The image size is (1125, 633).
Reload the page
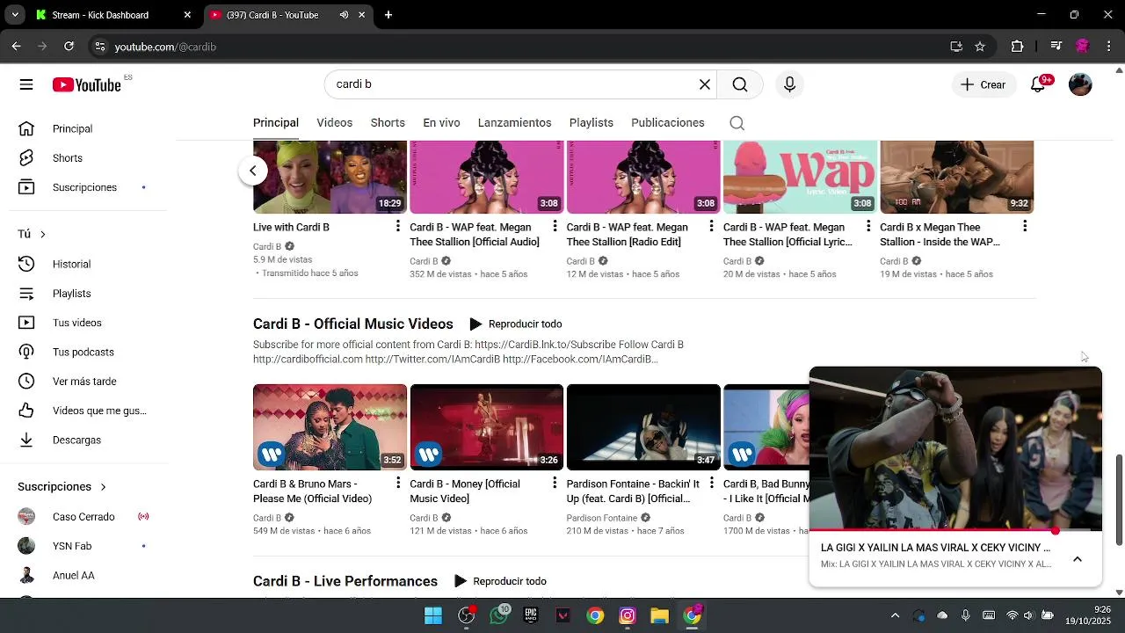(x=69, y=47)
